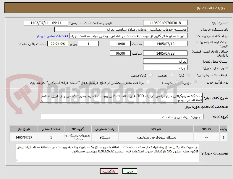
Task: Click the شرح کلی نیاز text area
Action: (x=121, y=98)
